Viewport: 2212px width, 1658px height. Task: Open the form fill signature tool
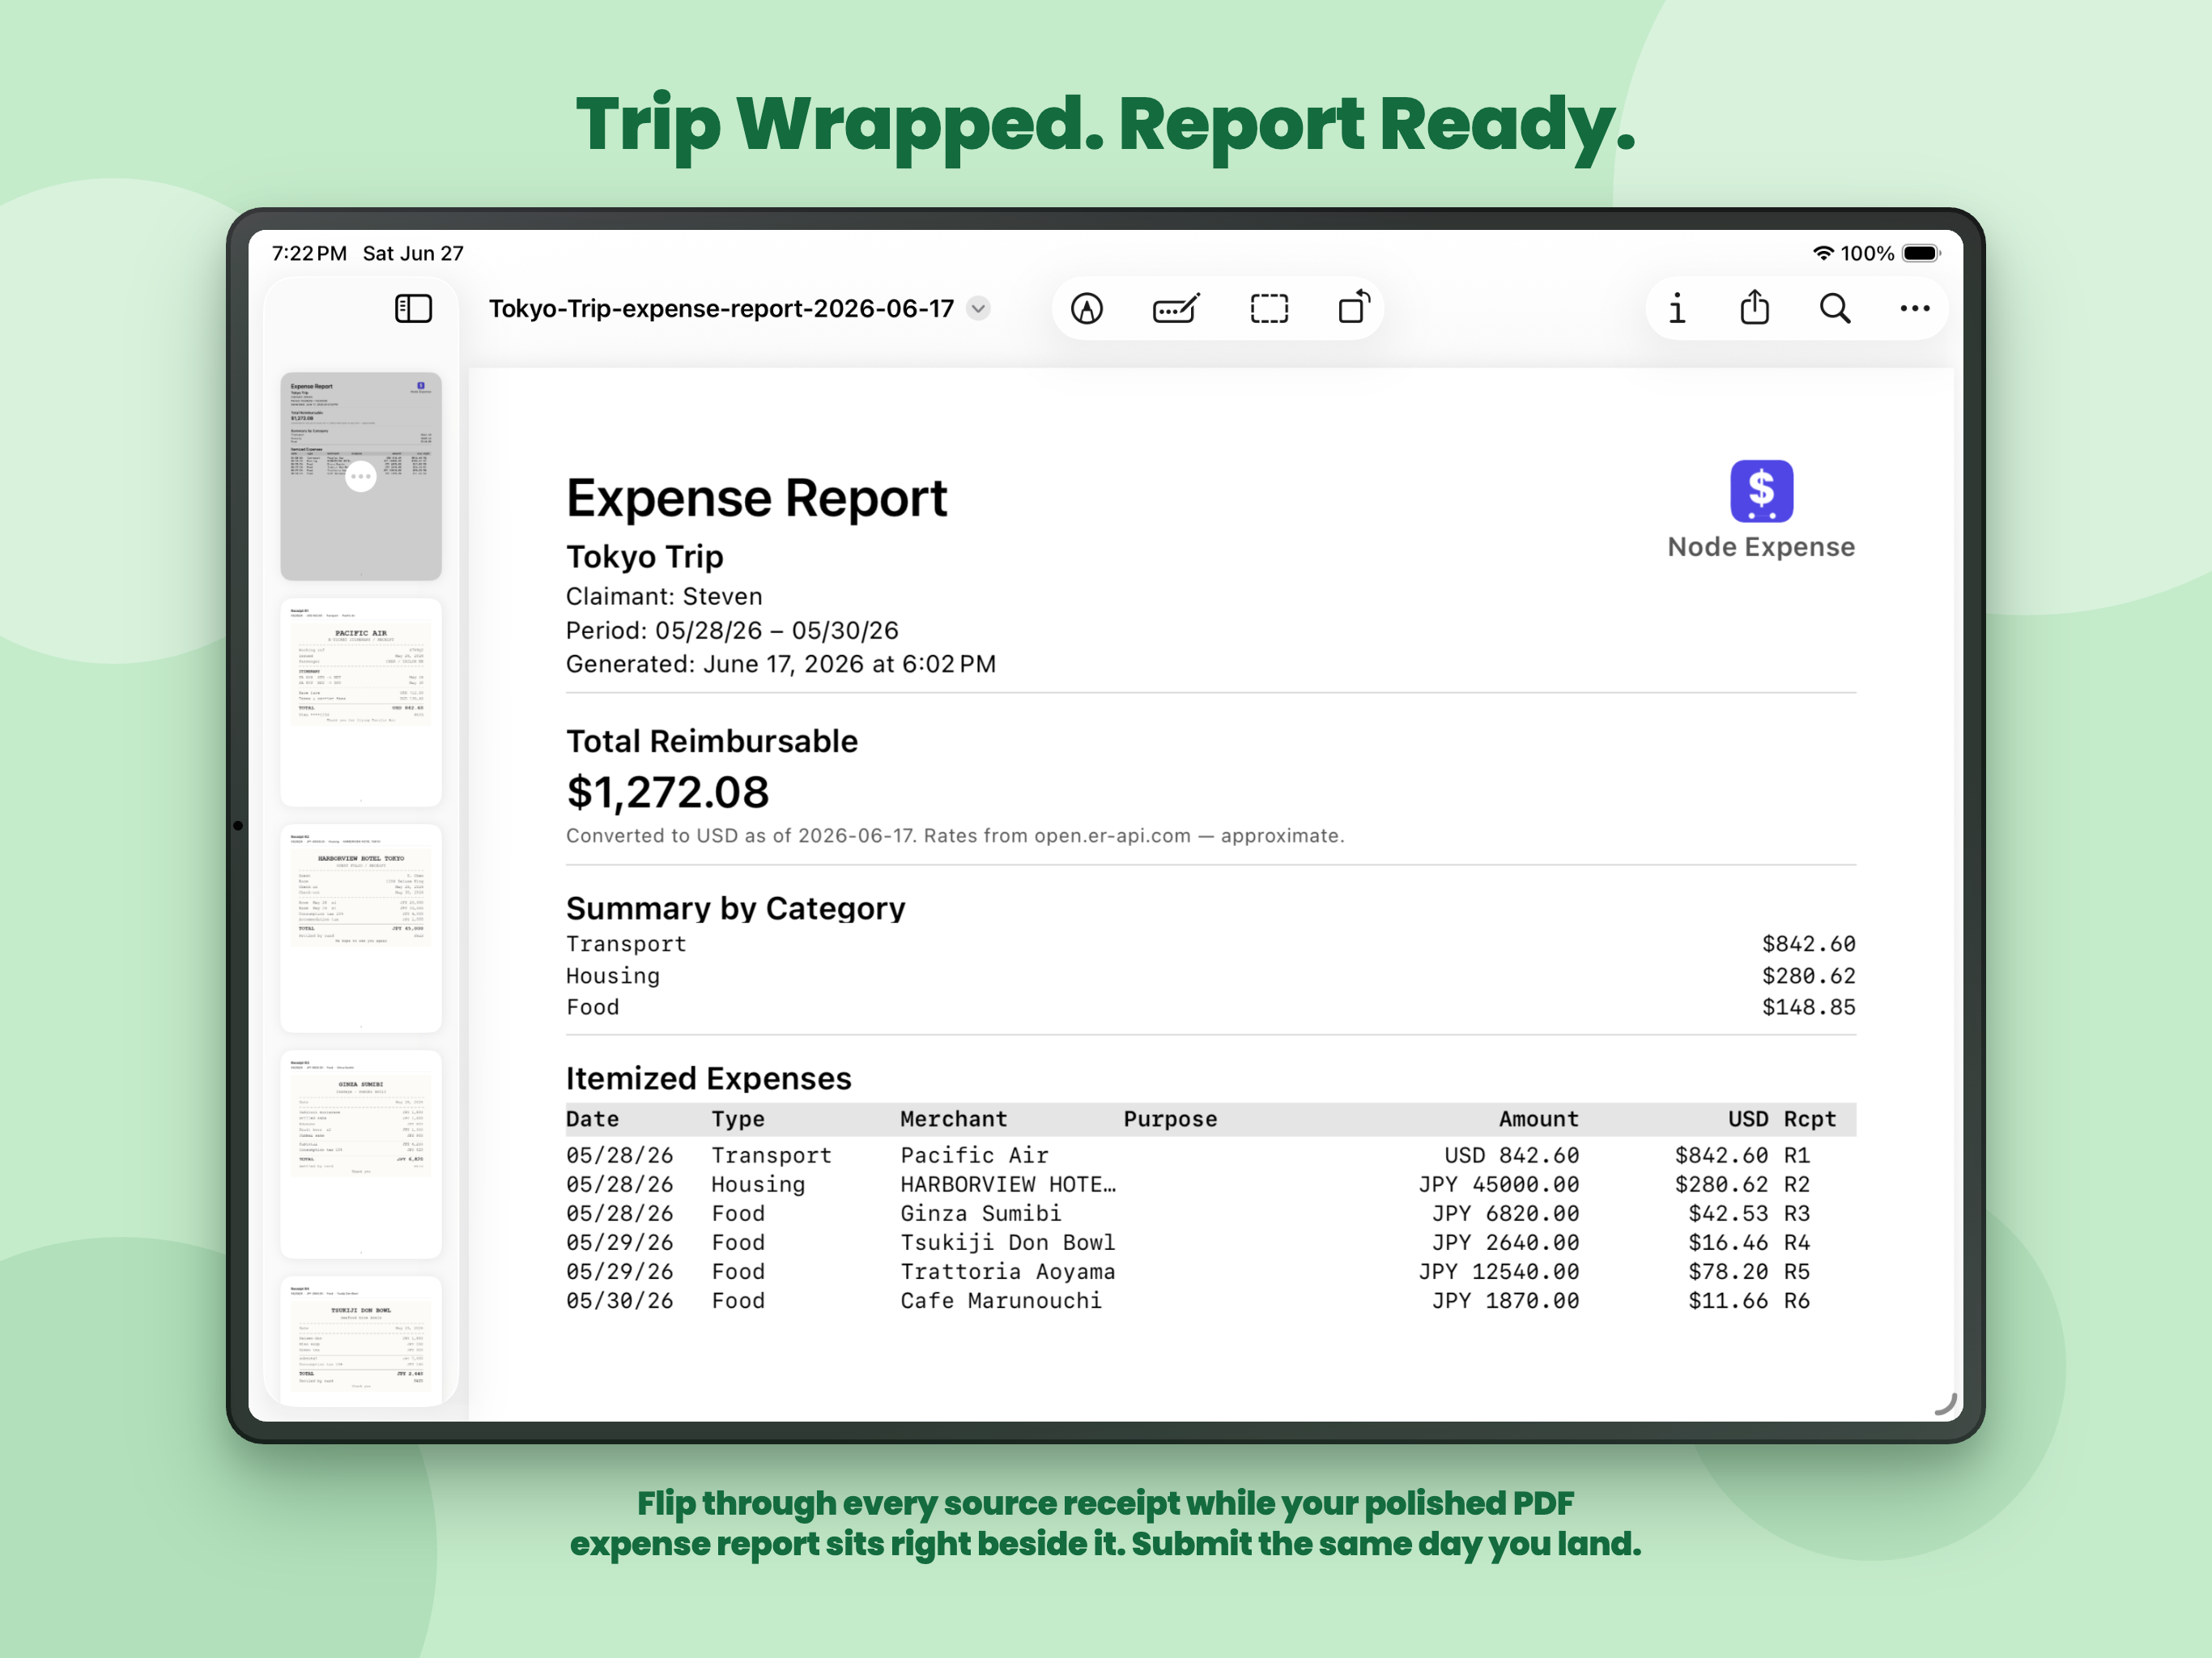point(1176,308)
